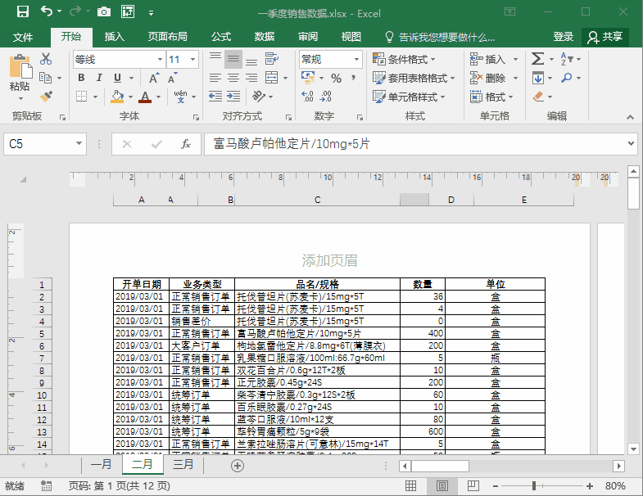Toggle Bold formatting

point(81,79)
